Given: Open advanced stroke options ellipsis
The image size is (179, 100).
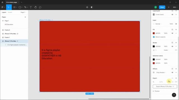Looking at the screenshot, I should (x=176, y=50).
